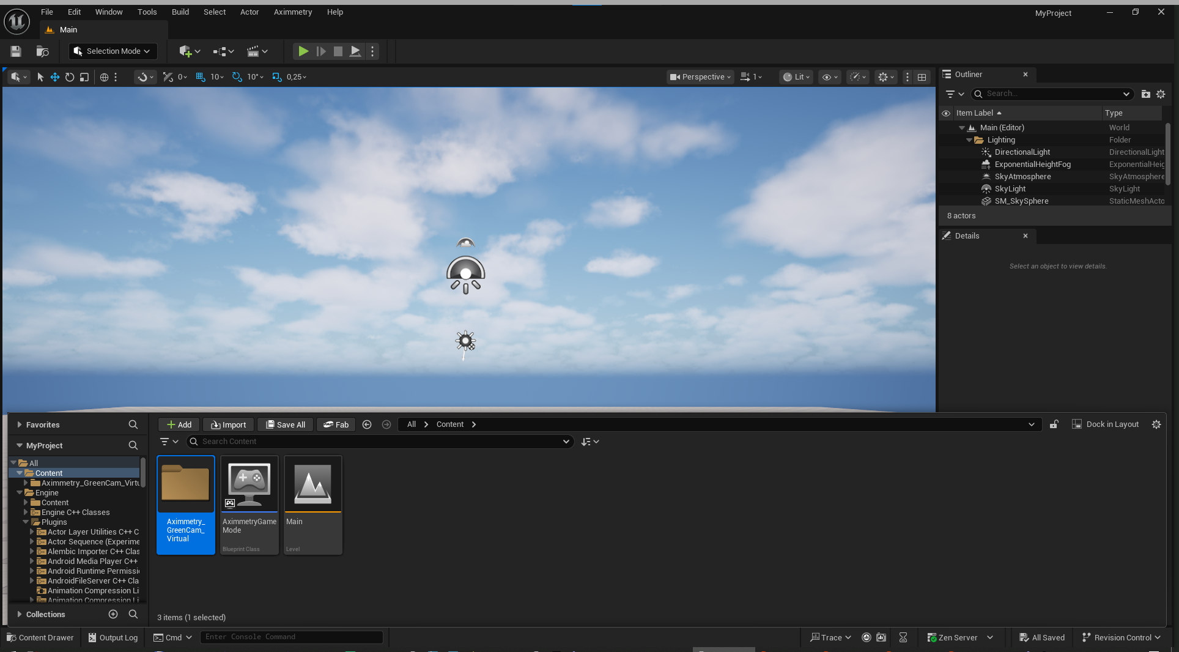The height and width of the screenshot is (652, 1179).
Task: Toggle the Outliner visibility eye column
Action: [946, 113]
